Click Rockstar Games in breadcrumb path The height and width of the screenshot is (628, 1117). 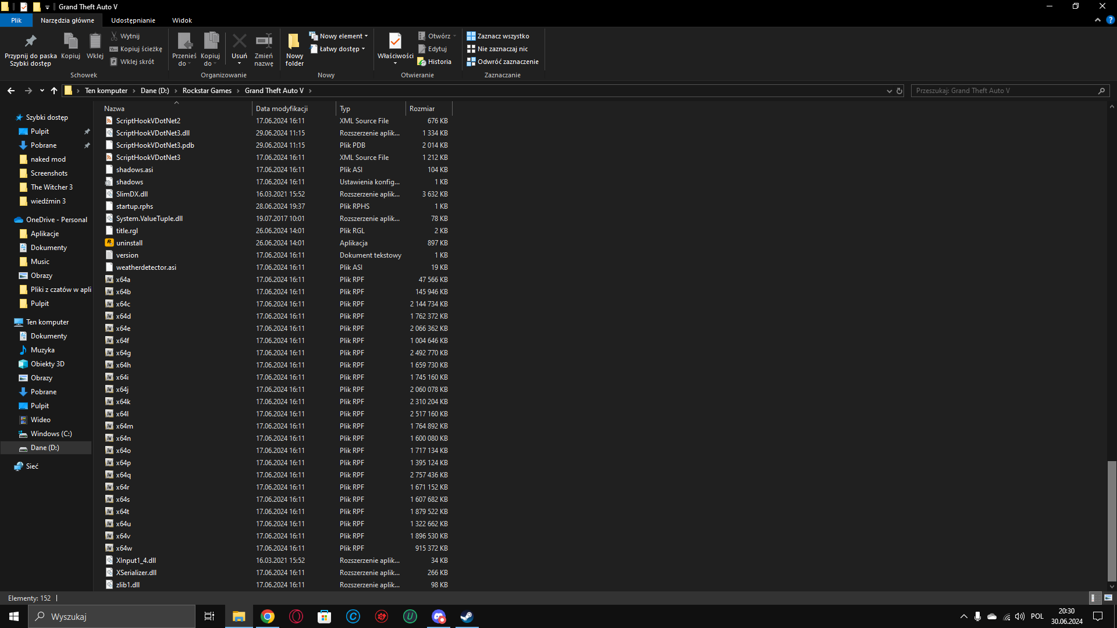pos(207,91)
